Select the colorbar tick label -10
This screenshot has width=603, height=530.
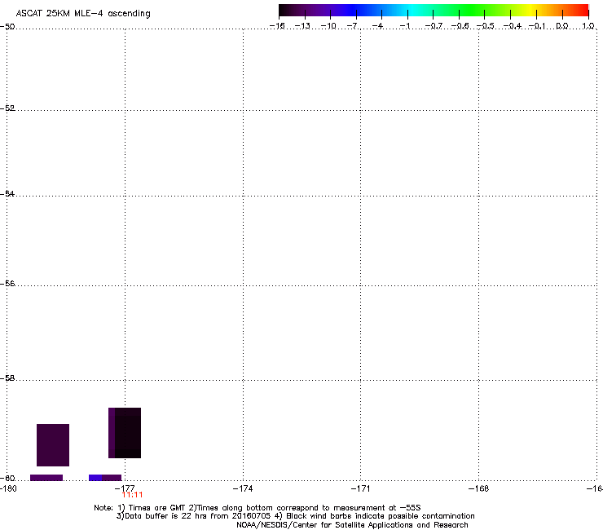(x=328, y=26)
